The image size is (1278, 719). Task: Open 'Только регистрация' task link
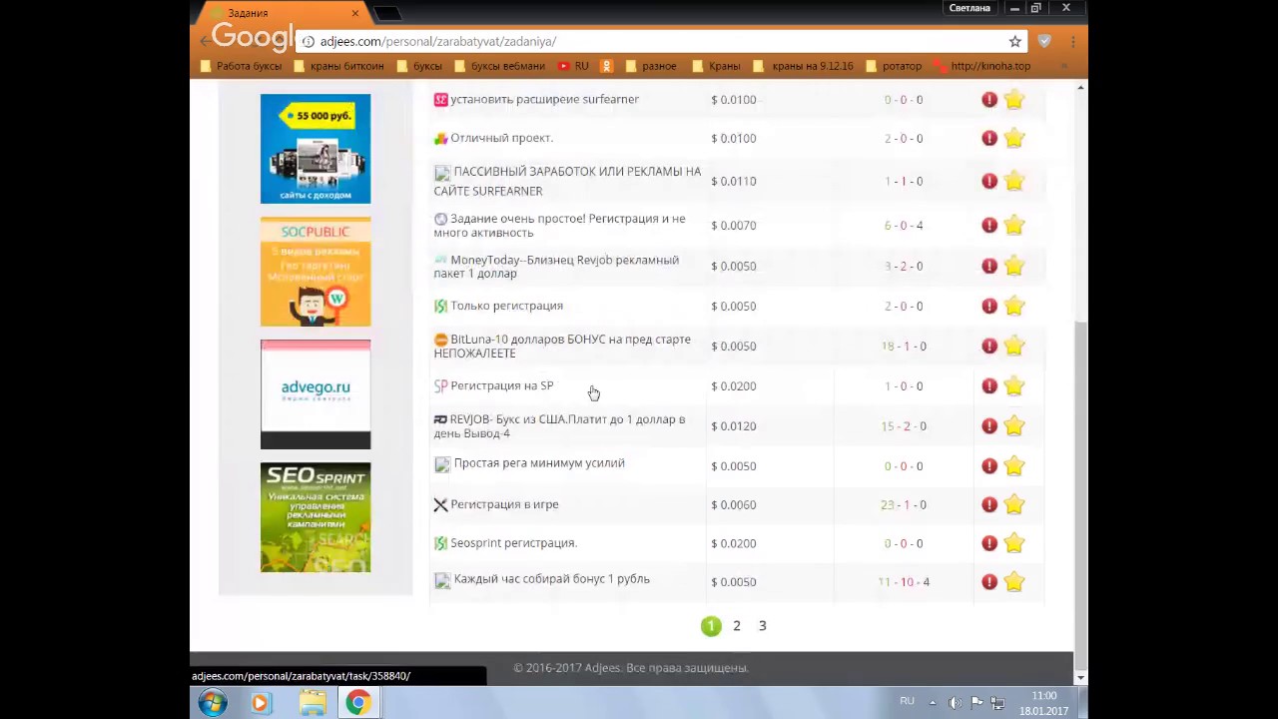tap(506, 307)
